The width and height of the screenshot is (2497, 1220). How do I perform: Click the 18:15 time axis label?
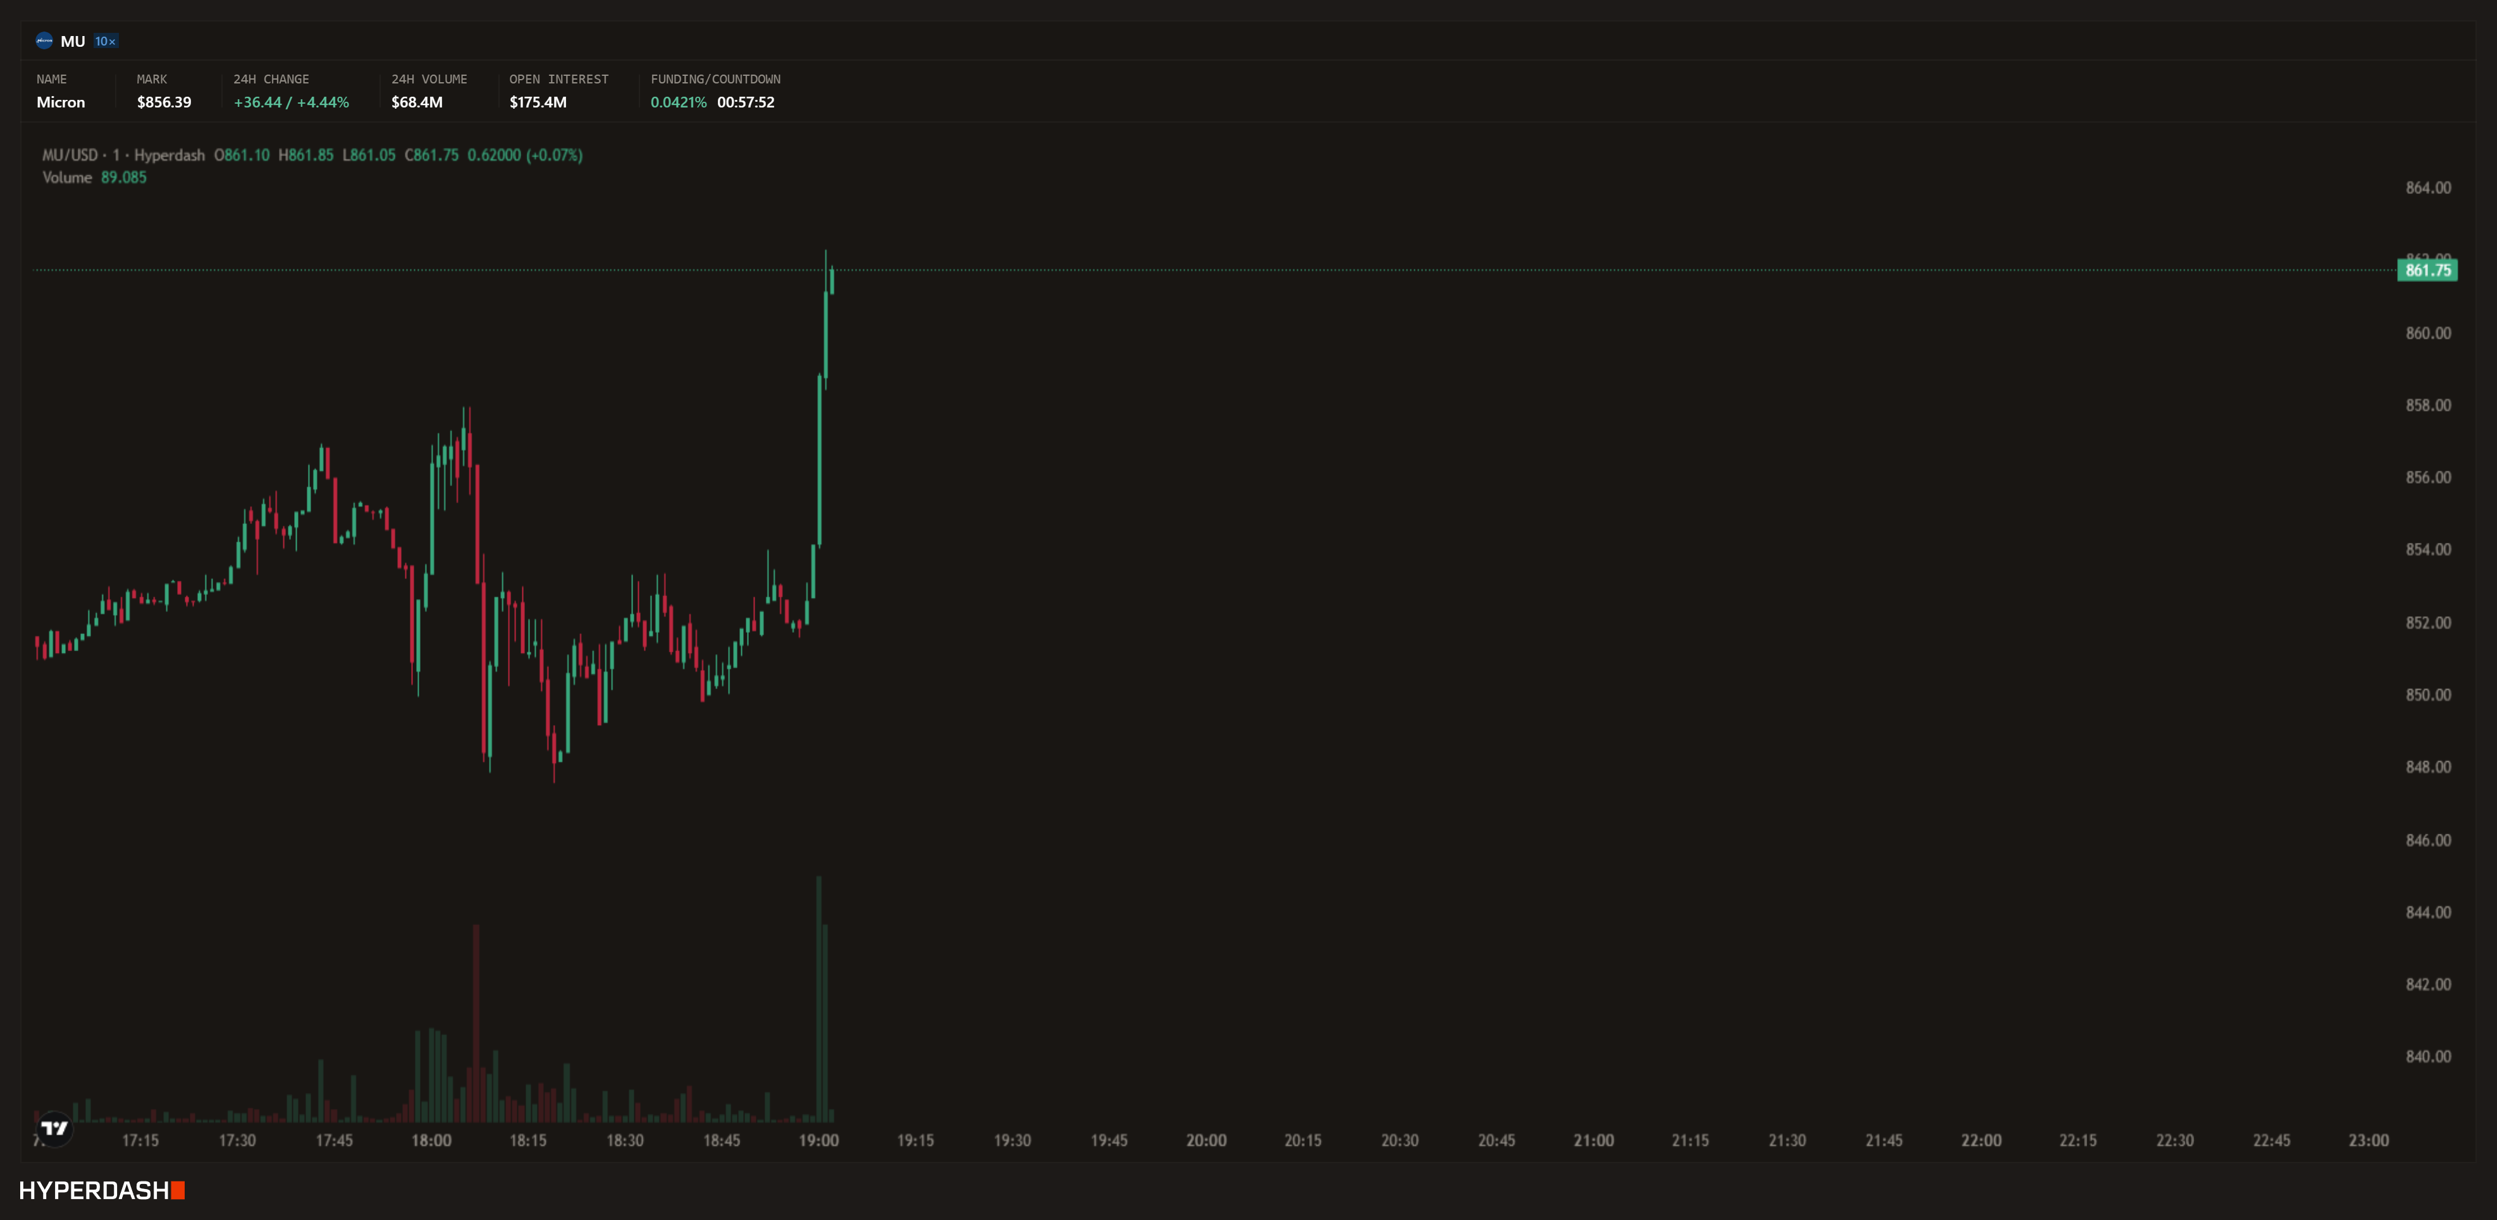[x=528, y=1140]
